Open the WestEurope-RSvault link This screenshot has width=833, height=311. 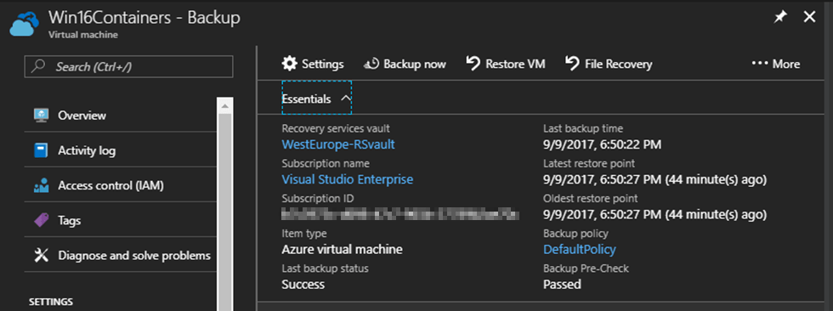tap(338, 144)
